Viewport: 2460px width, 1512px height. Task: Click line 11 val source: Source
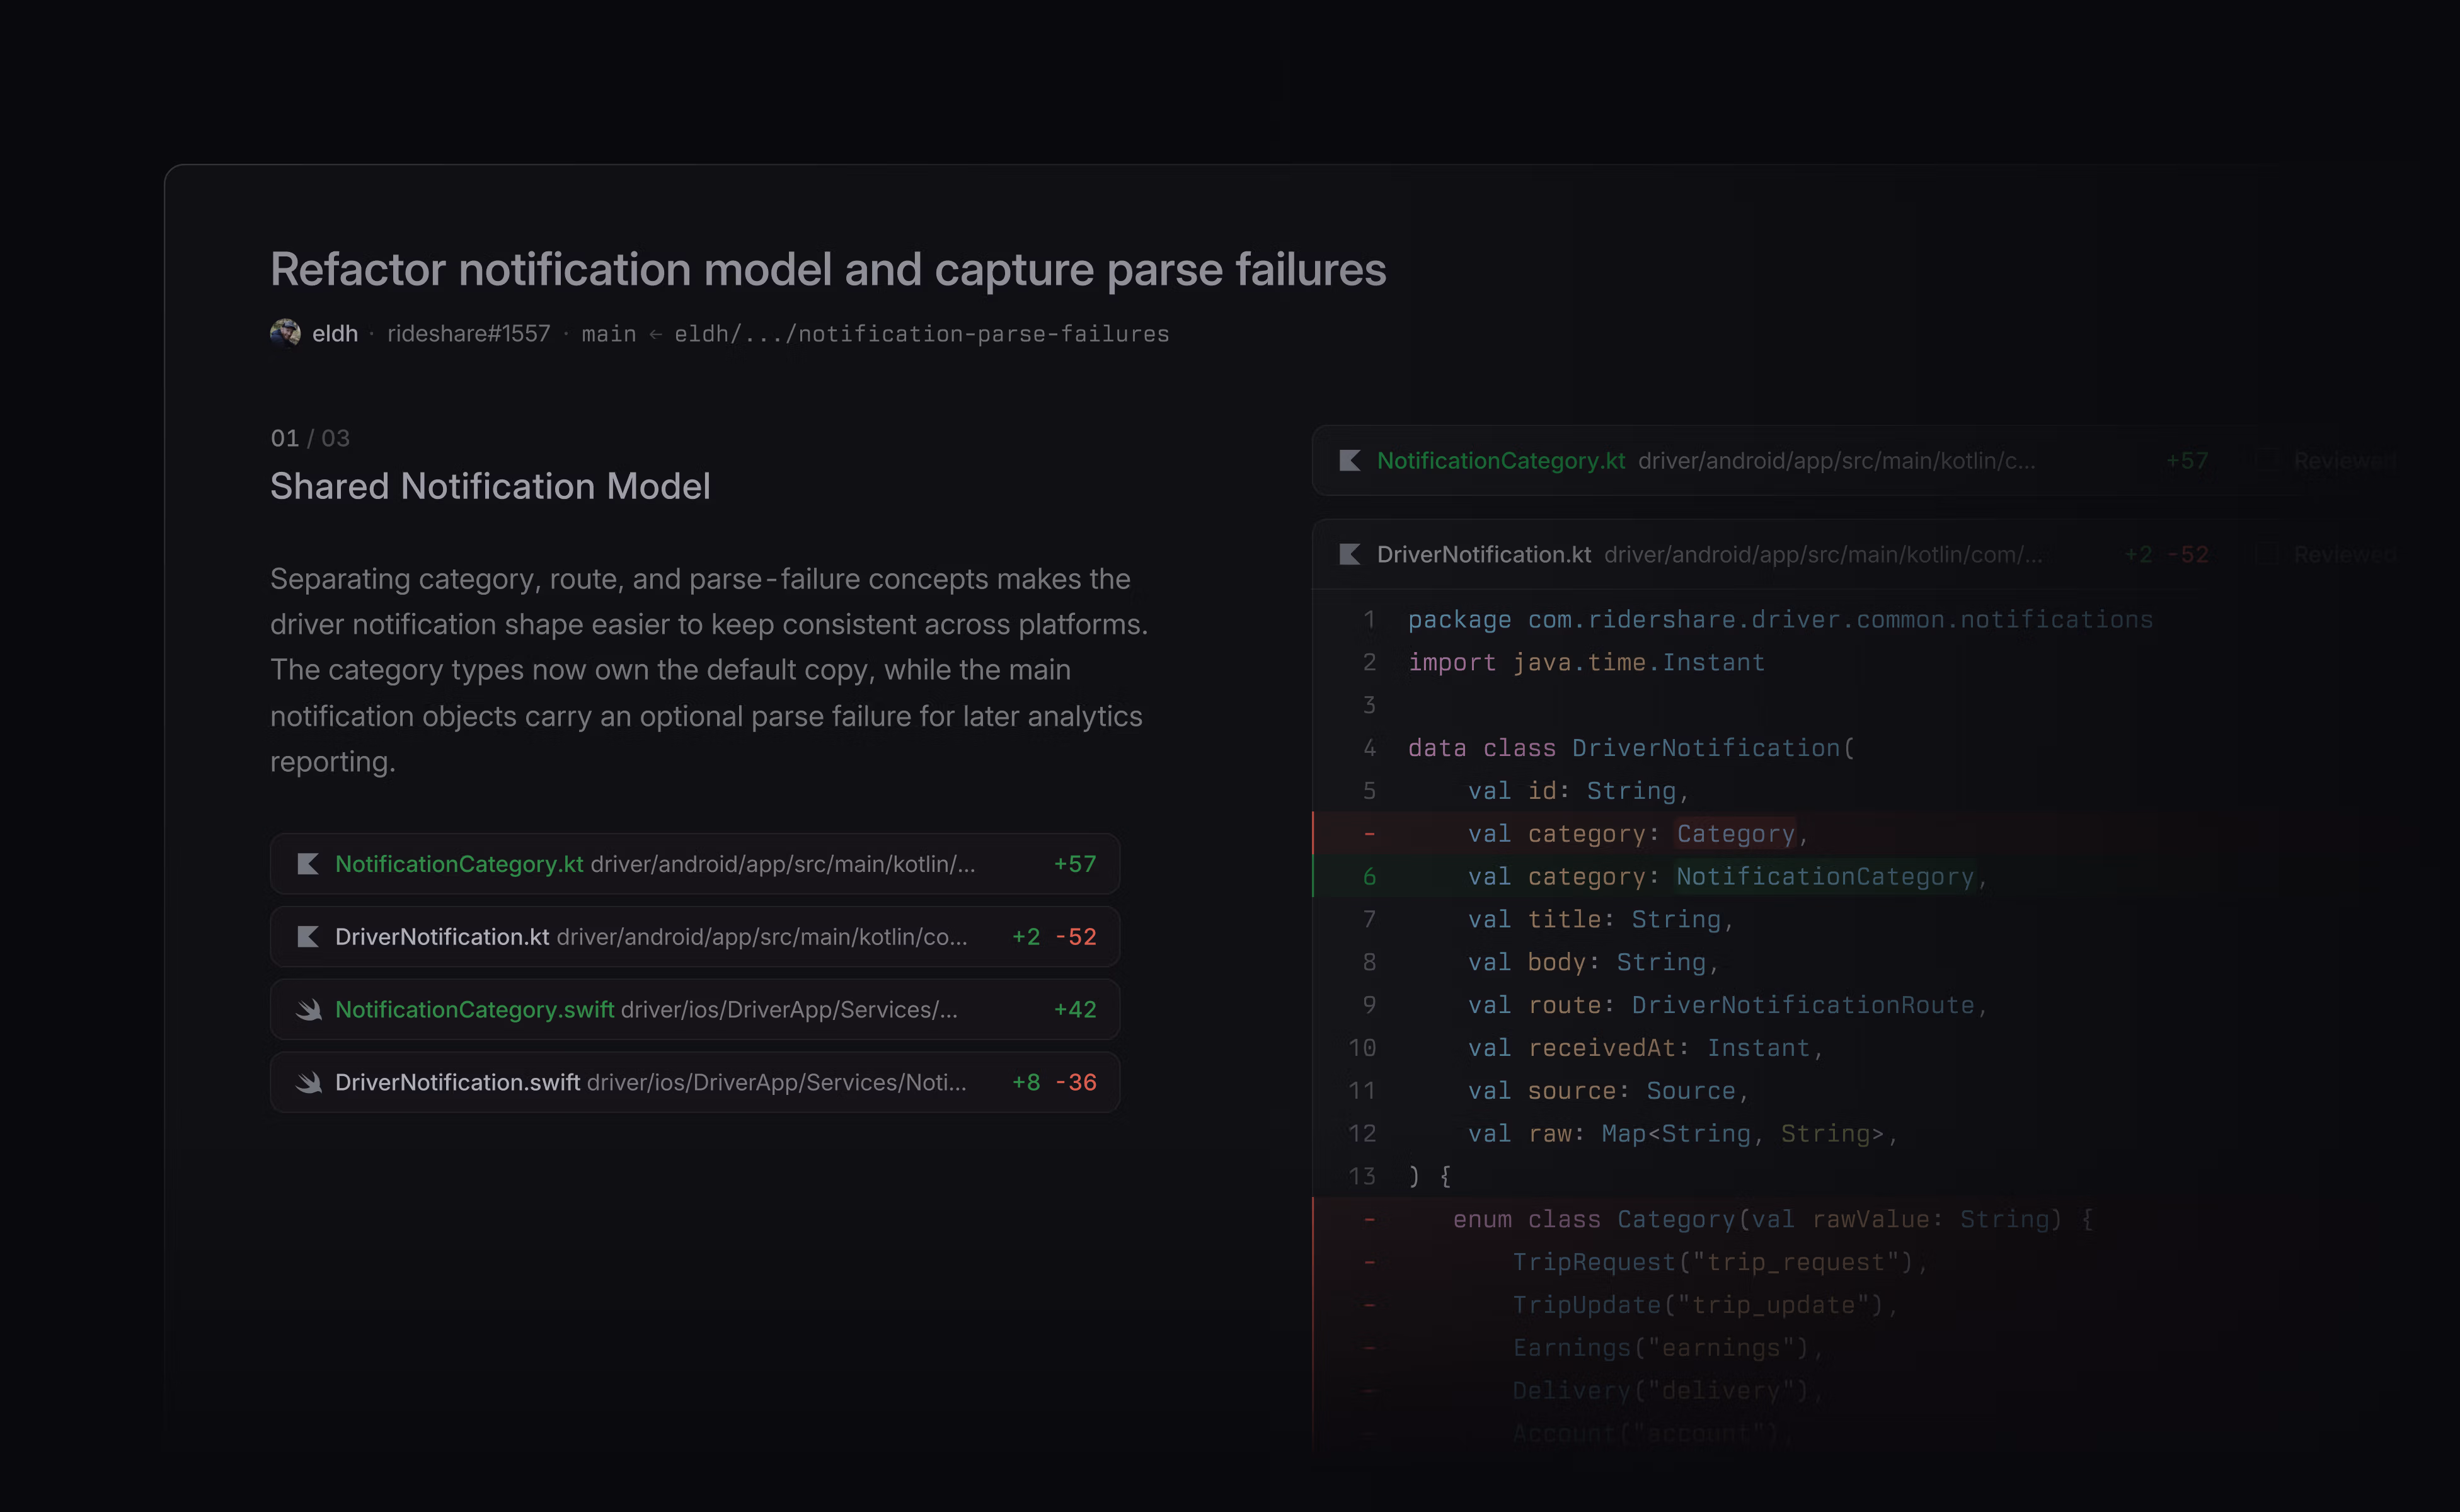pos(1609,1091)
